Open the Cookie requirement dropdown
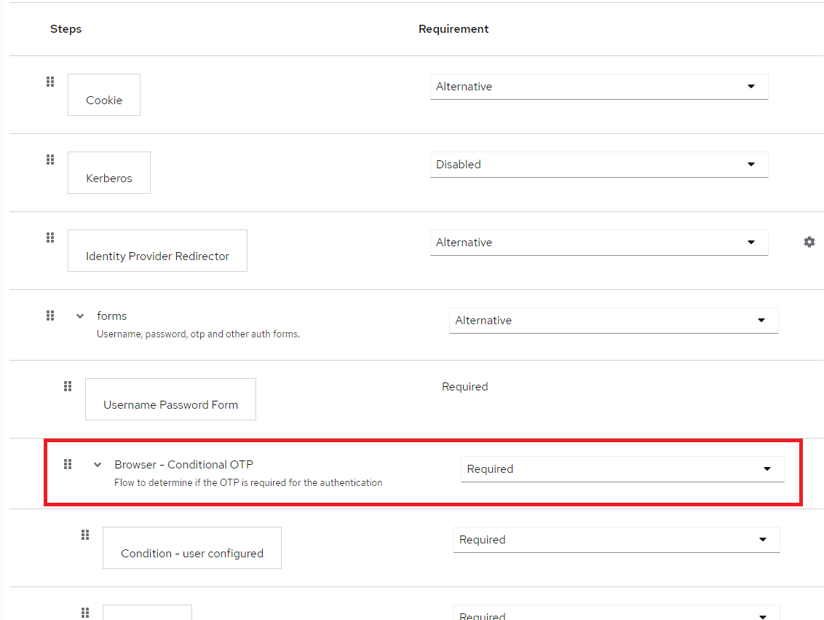Screen dimensions: 824x620 (598, 86)
